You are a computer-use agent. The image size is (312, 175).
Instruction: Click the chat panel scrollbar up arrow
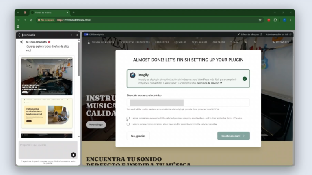(79, 40)
